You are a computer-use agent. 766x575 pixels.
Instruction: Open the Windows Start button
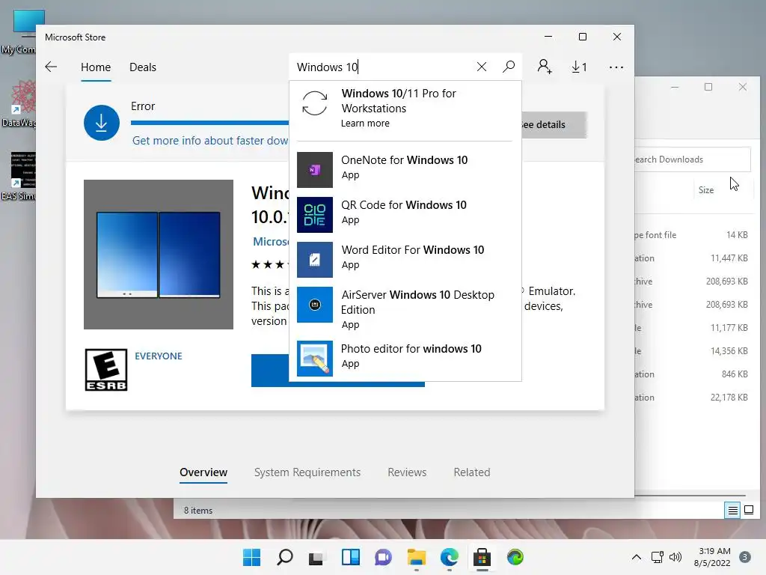pos(251,557)
